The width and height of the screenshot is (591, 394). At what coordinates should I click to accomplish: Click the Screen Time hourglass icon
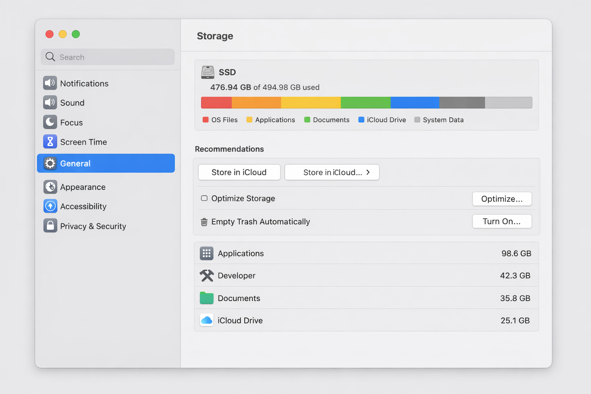click(50, 142)
